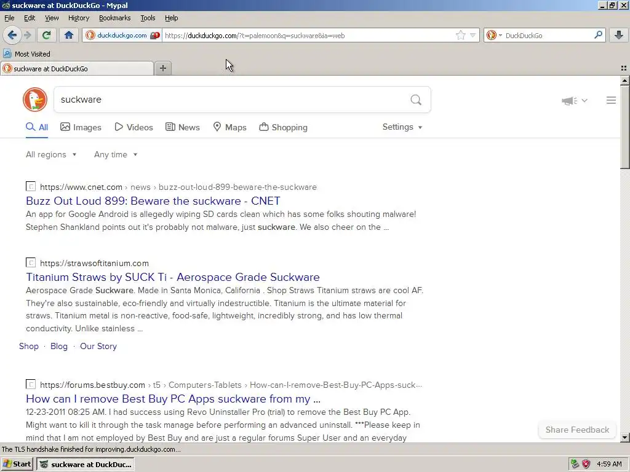Viewport: 630px width, 472px height.
Task: Follow the Shop sitelink
Action: point(29,346)
